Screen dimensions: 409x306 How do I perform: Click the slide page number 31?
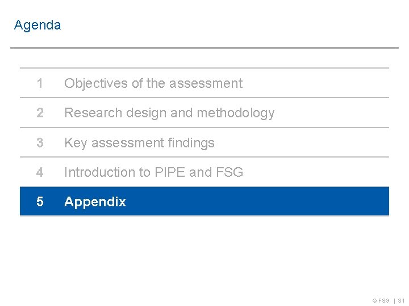(401, 300)
